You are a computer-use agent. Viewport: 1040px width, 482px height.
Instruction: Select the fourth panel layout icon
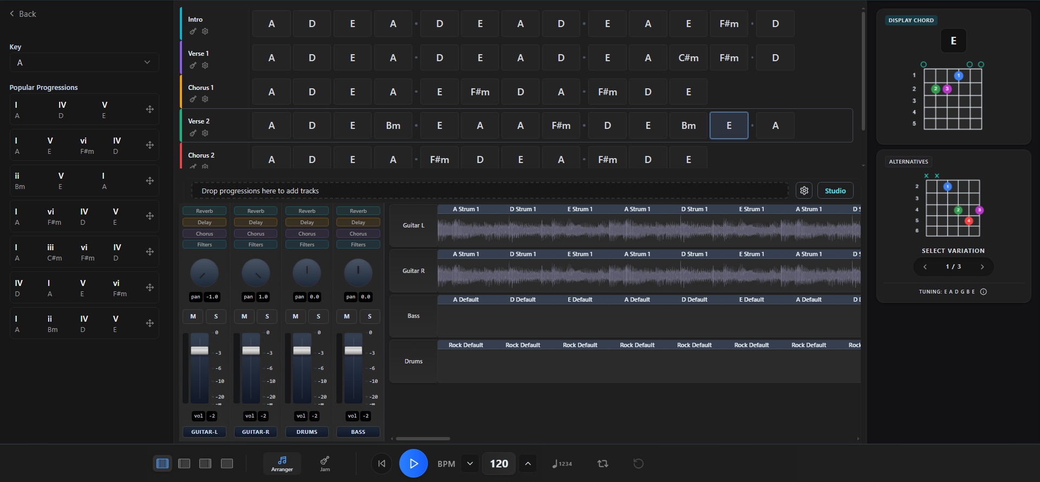coord(227,464)
